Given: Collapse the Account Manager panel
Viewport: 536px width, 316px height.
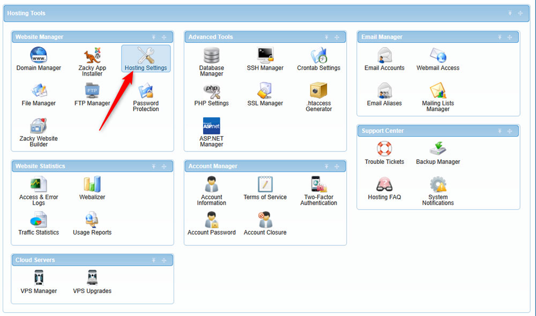Looking at the screenshot, I should [x=327, y=166].
